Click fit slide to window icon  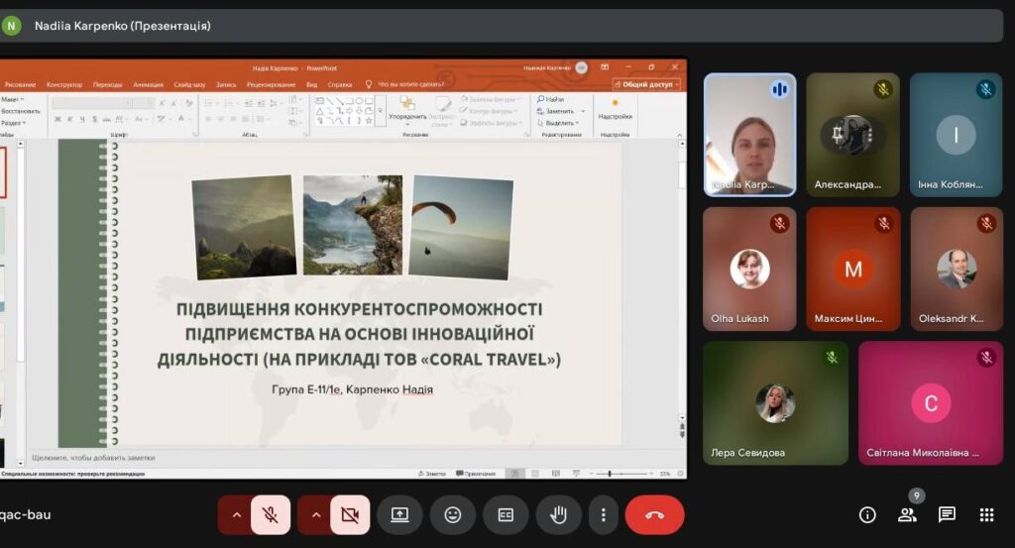[680, 474]
